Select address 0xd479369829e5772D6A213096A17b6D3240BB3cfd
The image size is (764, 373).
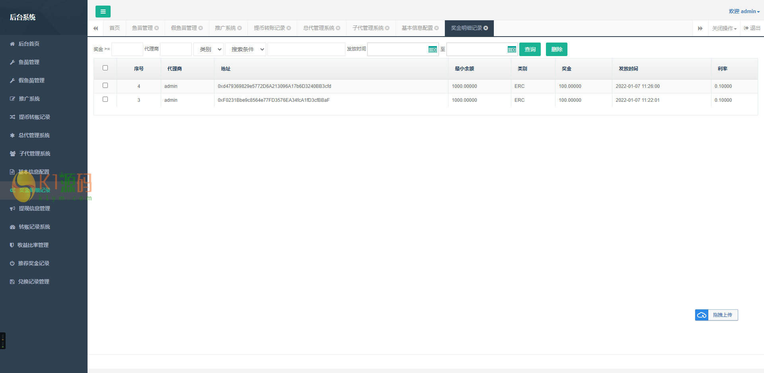(275, 86)
